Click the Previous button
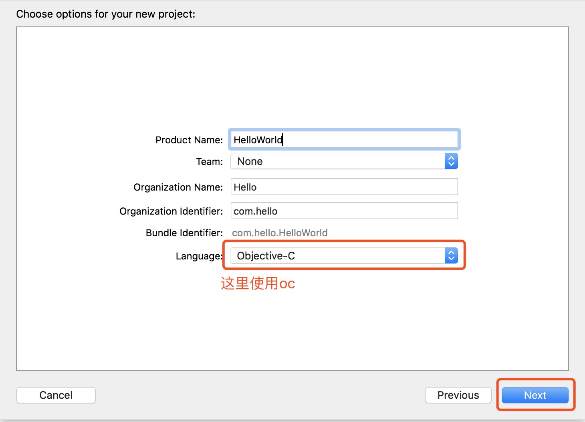The width and height of the screenshot is (585, 422). (458, 395)
